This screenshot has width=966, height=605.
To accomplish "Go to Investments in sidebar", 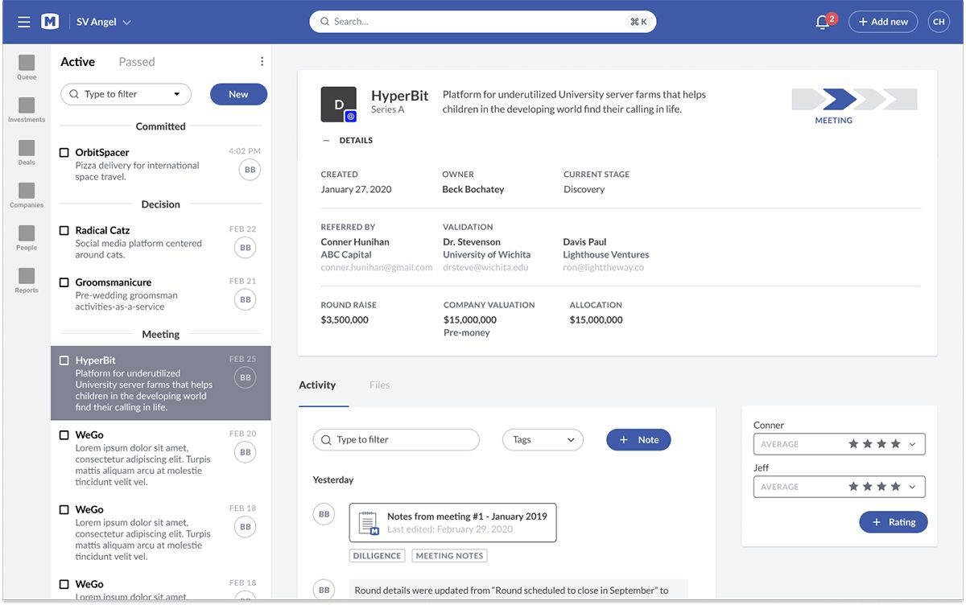I will click(27, 110).
